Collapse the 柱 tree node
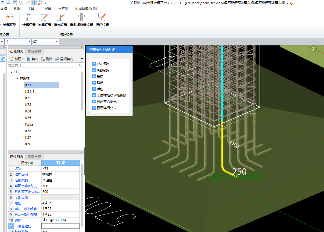The width and height of the screenshot is (324, 232). (11, 72)
